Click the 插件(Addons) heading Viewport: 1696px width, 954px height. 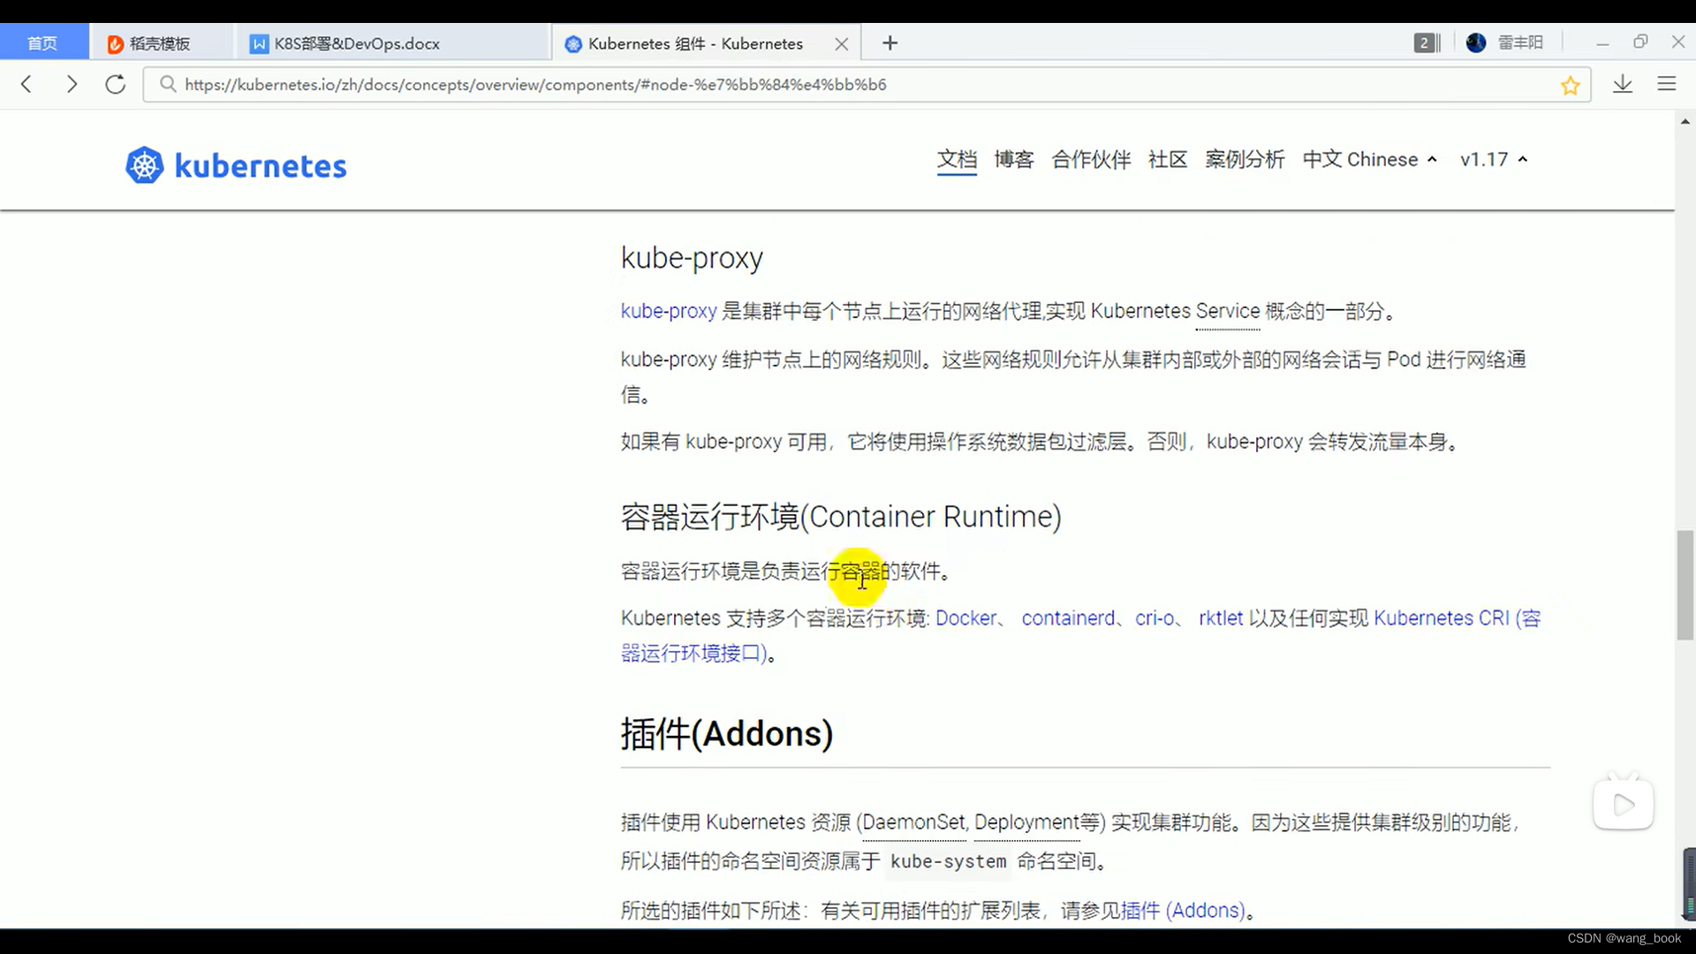726,734
